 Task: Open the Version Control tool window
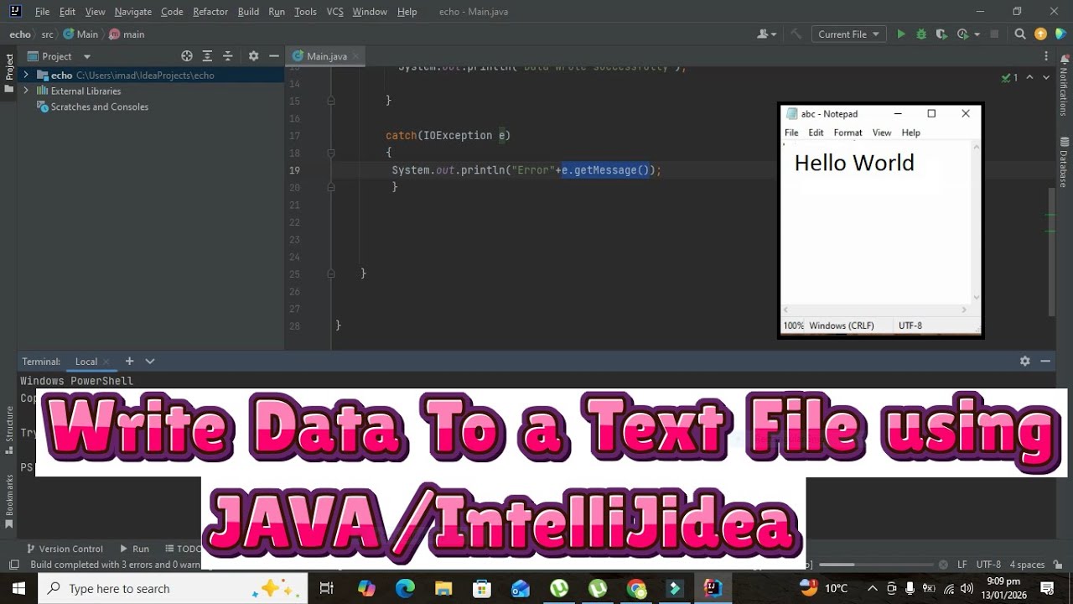pyautogui.click(x=65, y=549)
